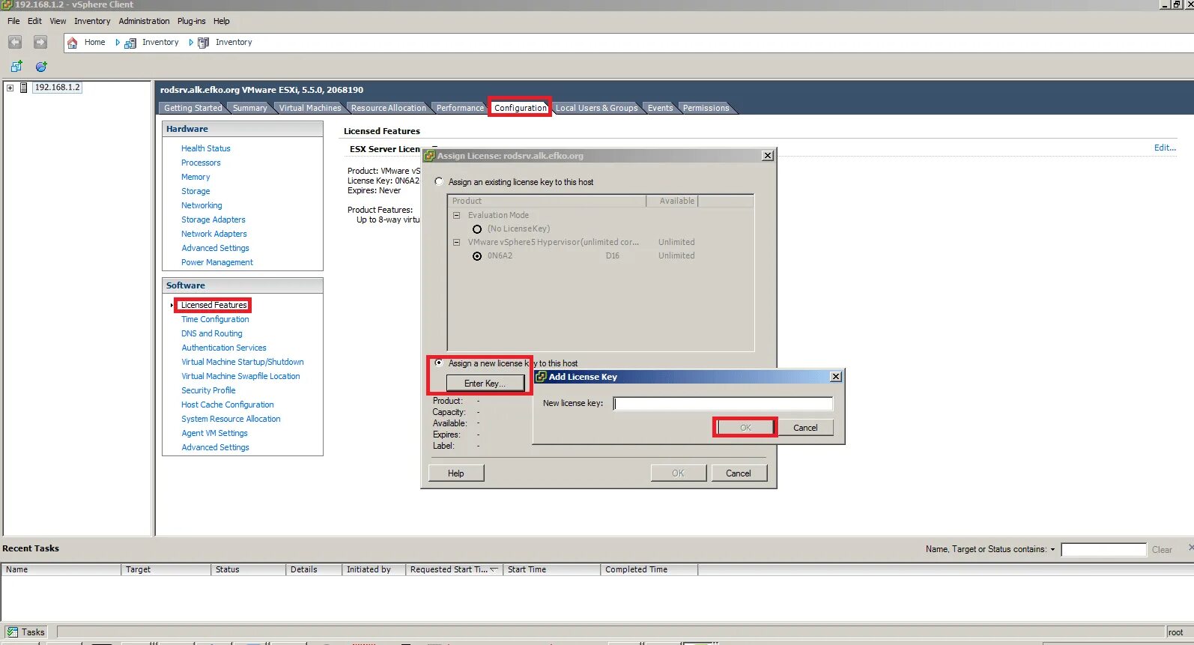Switch to the Summary tab
The height and width of the screenshot is (645, 1194).
249,108
